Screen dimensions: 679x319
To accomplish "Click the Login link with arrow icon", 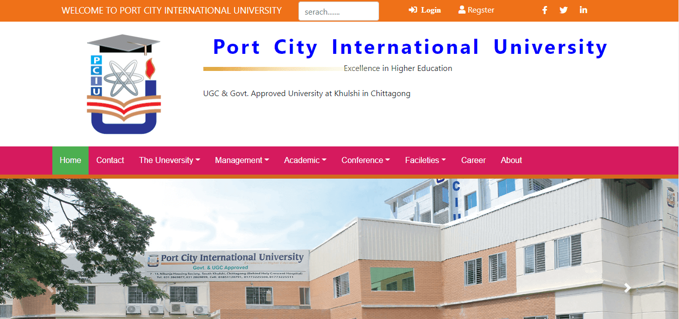I will point(425,10).
